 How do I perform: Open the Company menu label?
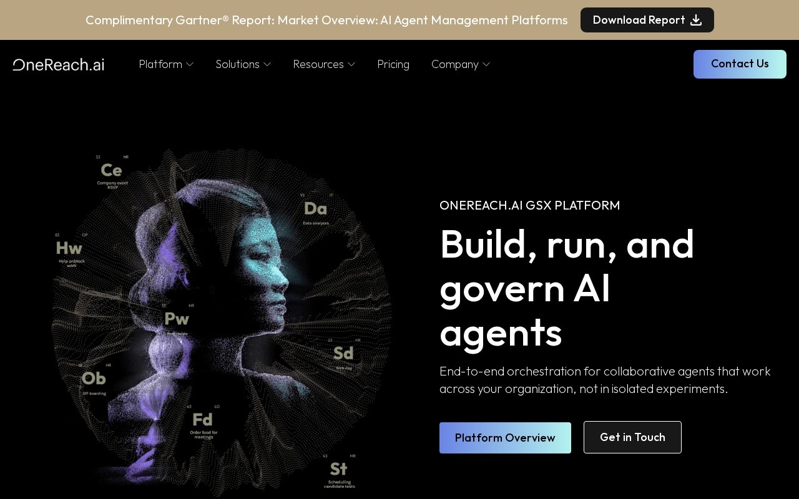[454, 64]
